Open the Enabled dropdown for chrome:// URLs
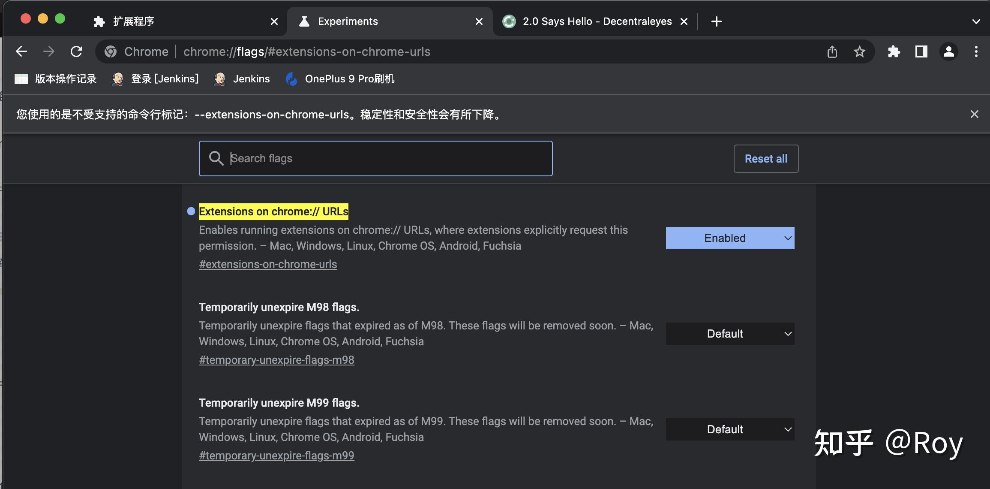The height and width of the screenshot is (489, 990). point(729,238)
